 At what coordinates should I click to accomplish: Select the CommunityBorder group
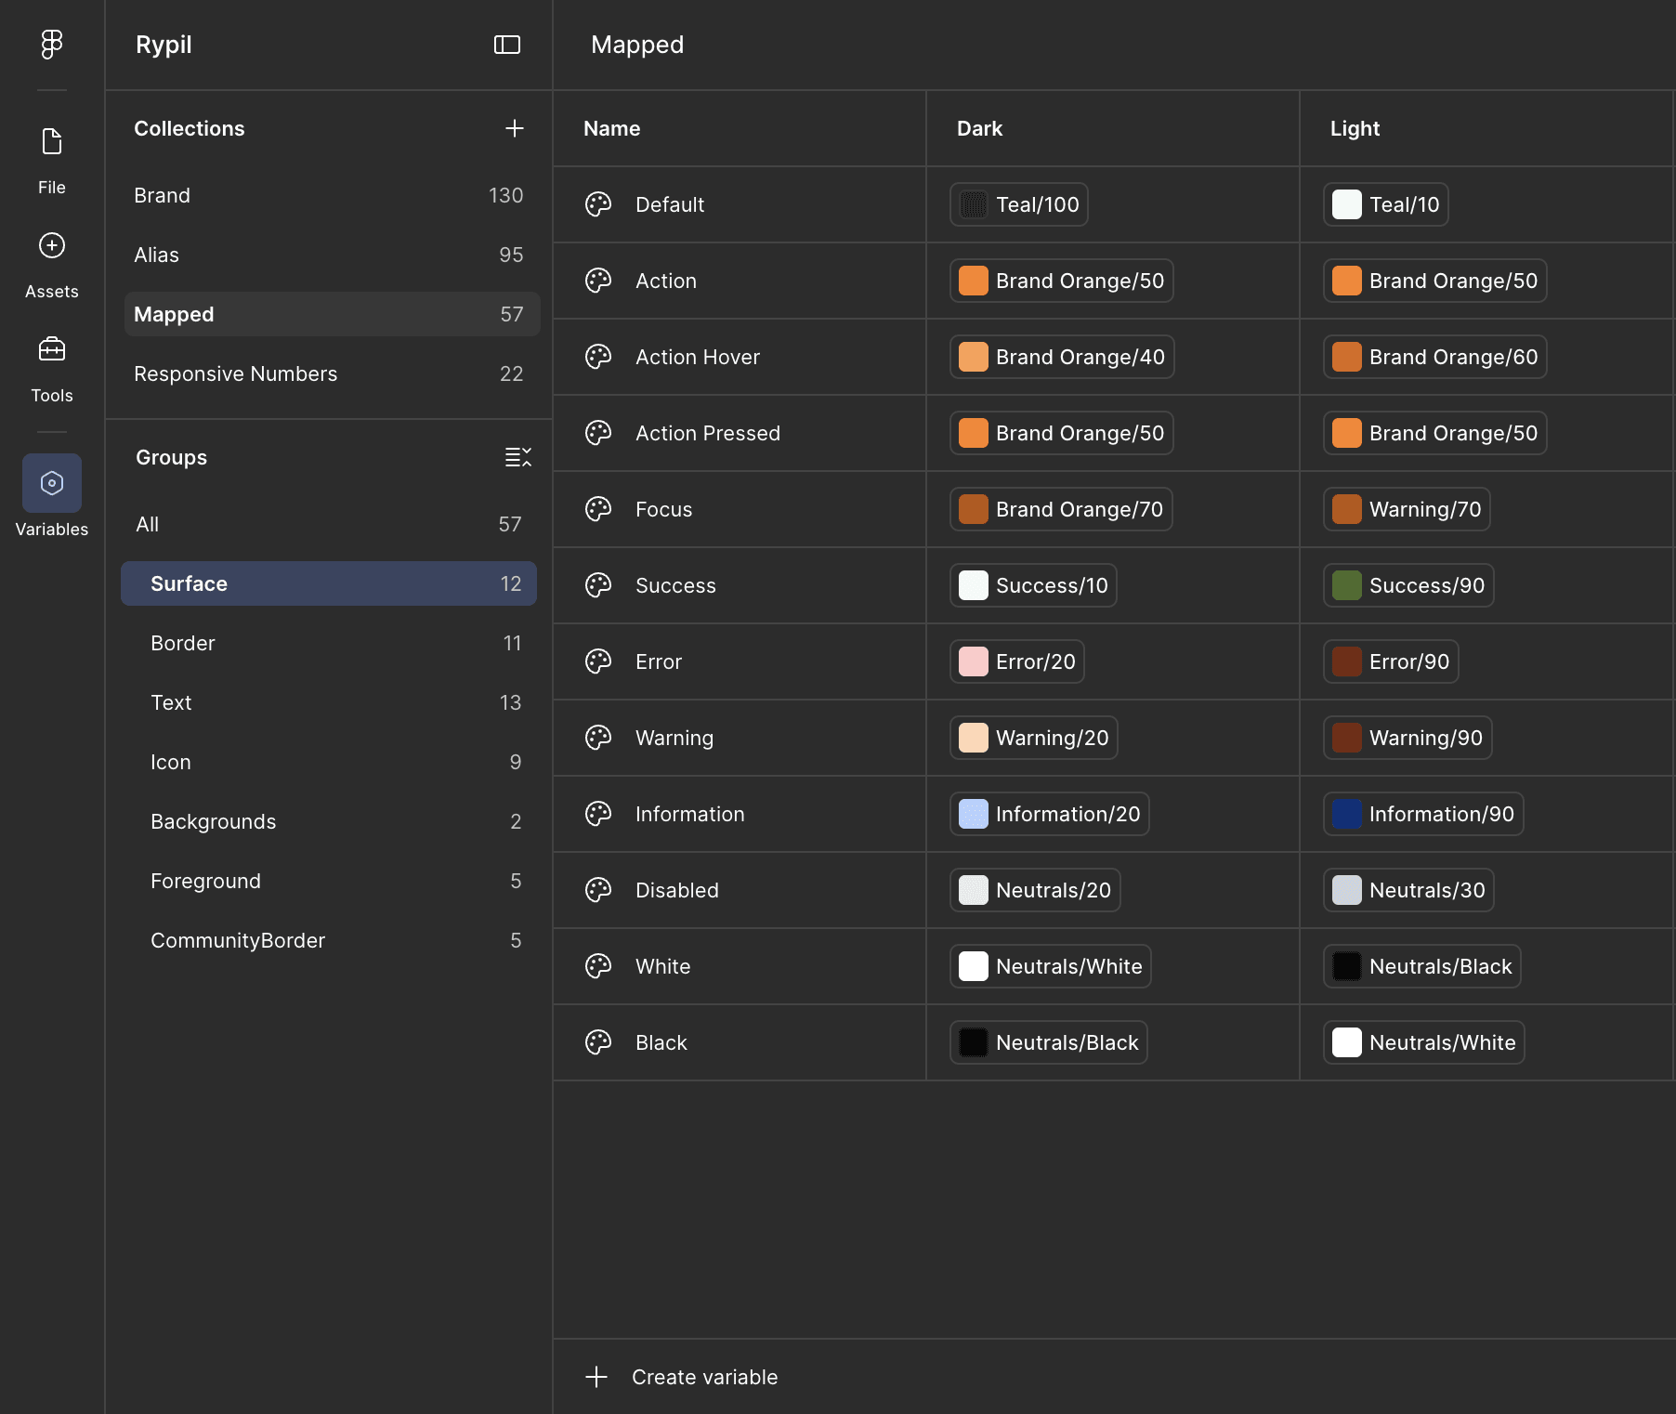[x=329, y=940]
